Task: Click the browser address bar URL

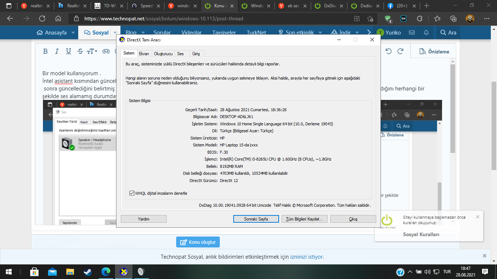Action: click(x=164, y=19)
